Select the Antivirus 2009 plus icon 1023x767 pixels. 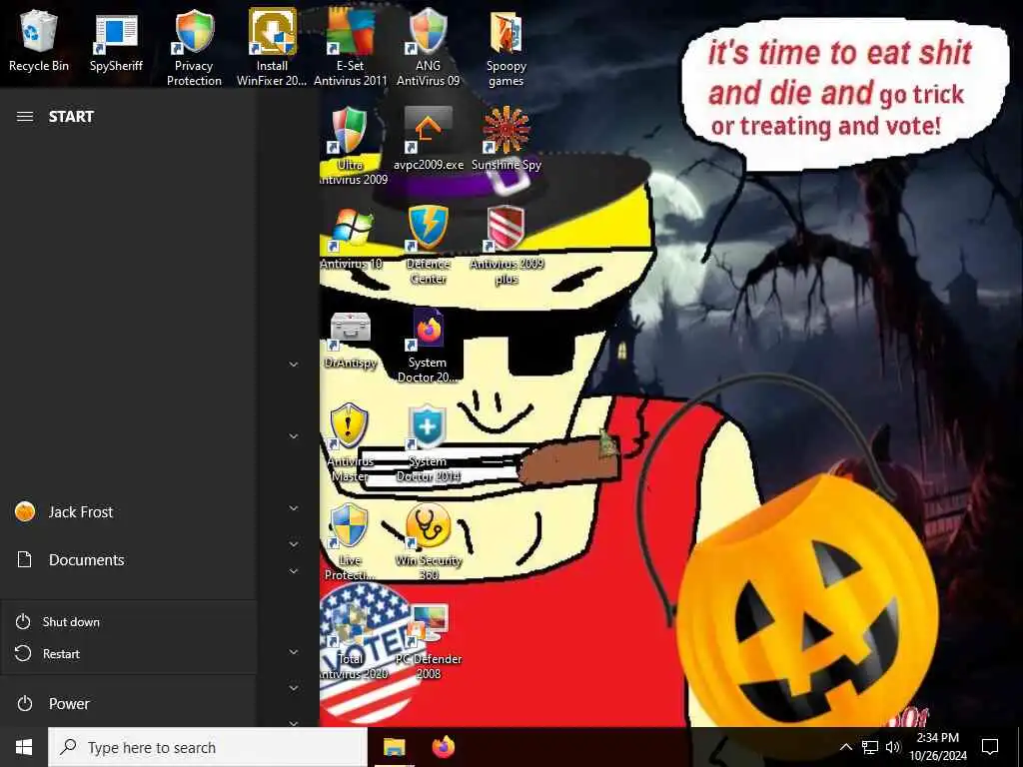pyautogui.click(x=507, y=245)
